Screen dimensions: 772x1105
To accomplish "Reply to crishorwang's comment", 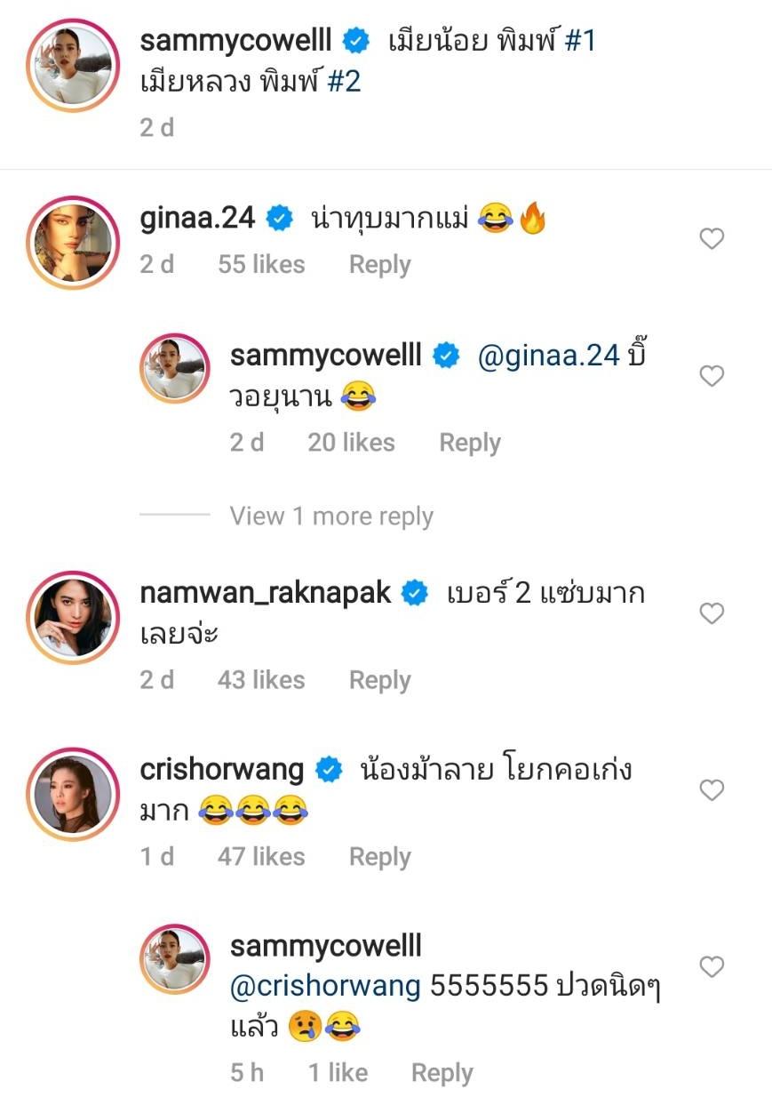I will 379,857.
